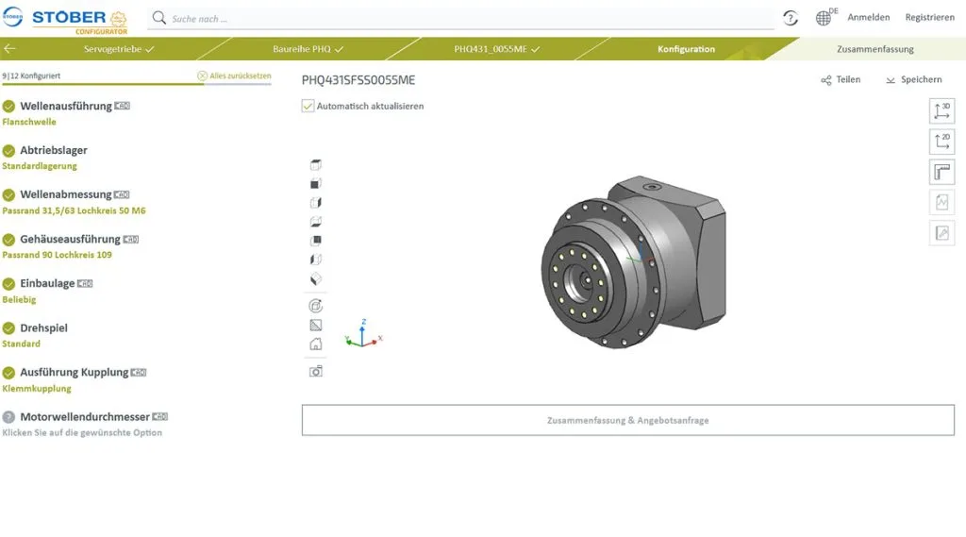Screen dimensions: 966x537
Task: Select the Konfiguration step tab
Action: pyautogui.click(x=686, y=49)
